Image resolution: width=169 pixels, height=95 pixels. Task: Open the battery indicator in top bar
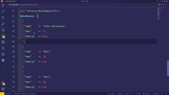click(167, 1)
